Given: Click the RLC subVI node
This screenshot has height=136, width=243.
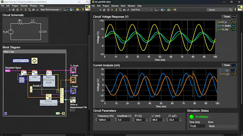Looking at the screenshot, I should click(49, 73).
